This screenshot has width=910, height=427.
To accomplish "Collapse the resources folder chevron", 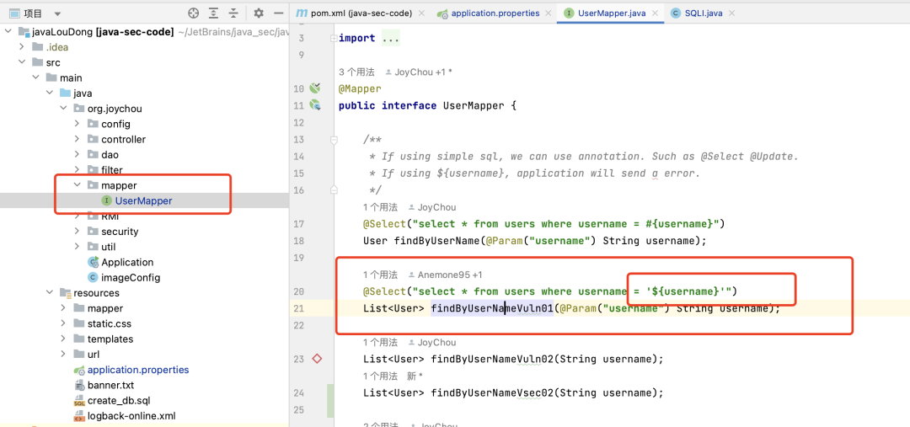I will (50, 293).
